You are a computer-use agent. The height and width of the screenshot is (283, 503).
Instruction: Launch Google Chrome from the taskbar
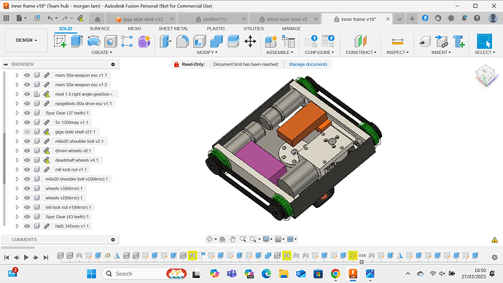click(335, 274)
